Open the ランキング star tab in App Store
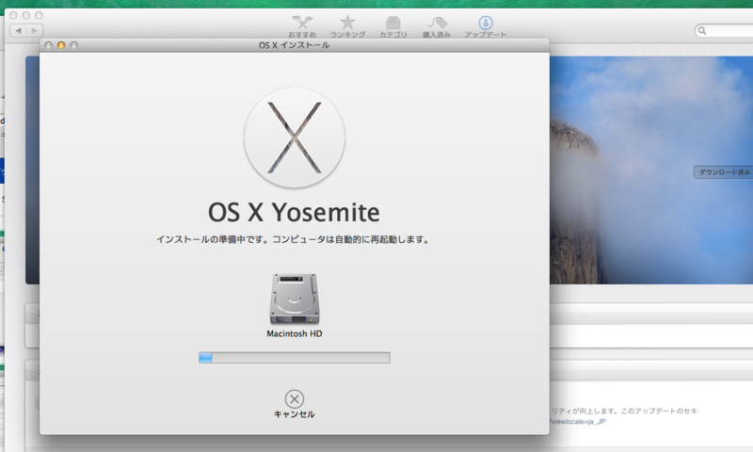753x452 pixels. click(x=347, y=26)
